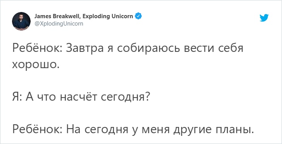Click the word 'насчёт' in the question
Image resolution: width=282 pixels, height=144 pixels.
point(79,97)
